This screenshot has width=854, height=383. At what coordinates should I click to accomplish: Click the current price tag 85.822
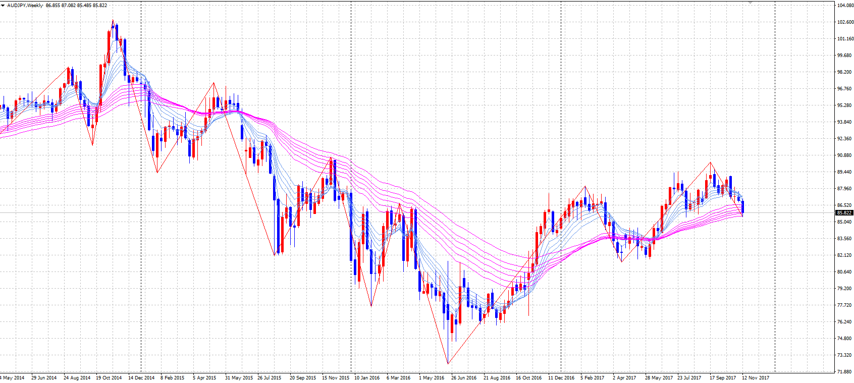844,213
